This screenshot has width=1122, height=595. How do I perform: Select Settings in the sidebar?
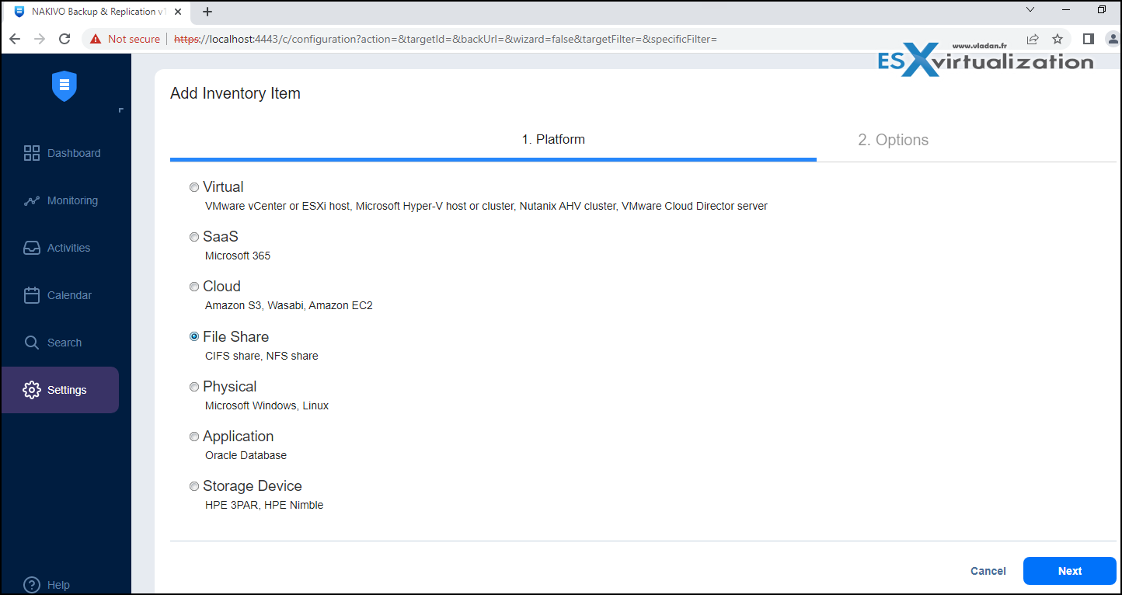click(x=60, y=390)
